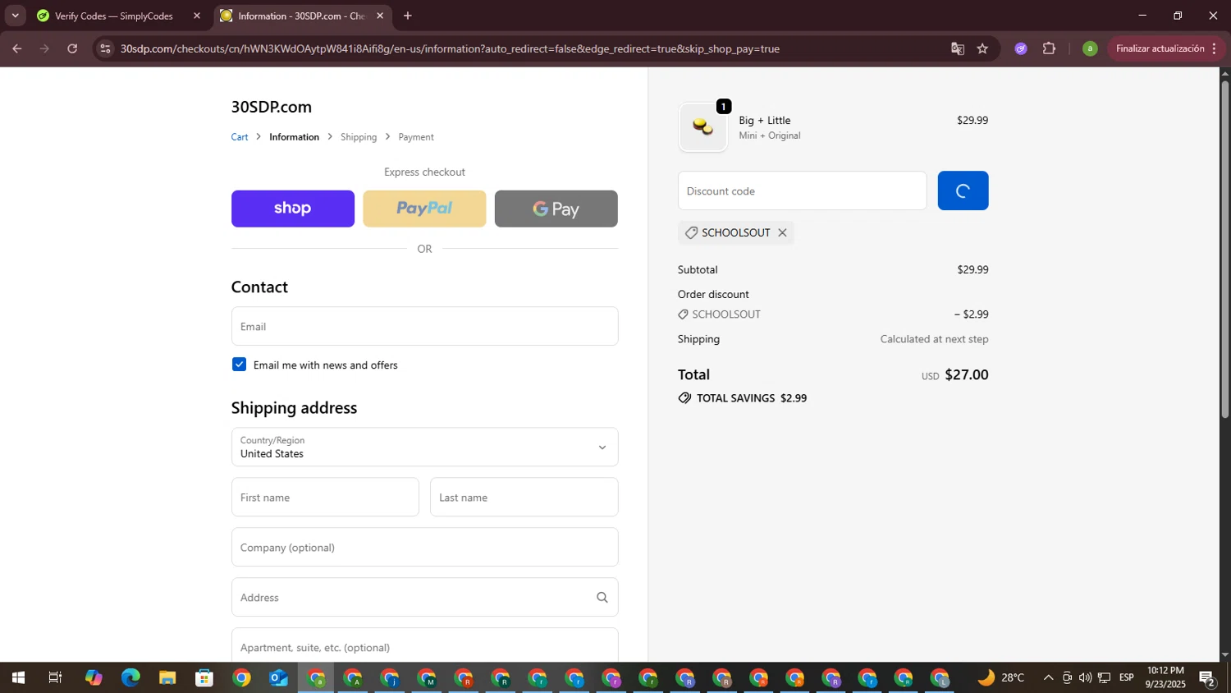This screenshot has height=693, width=1231.
Task: Open the browser extensions puzzle icon
Action: tap(1049, 48)
